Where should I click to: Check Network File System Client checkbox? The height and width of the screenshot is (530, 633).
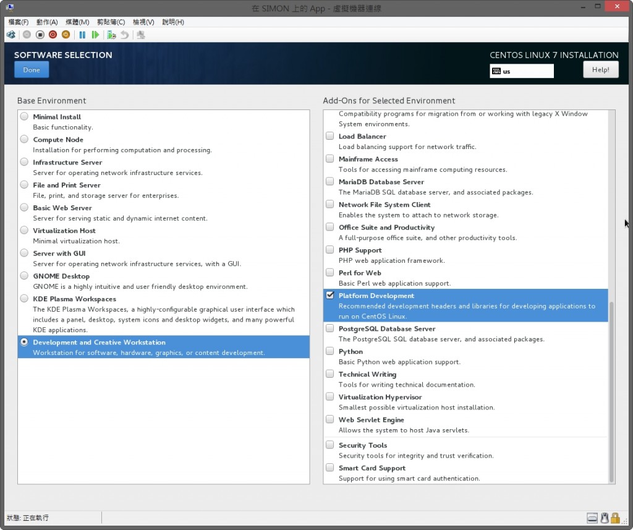pyautogui.click(x=330, y=204)
